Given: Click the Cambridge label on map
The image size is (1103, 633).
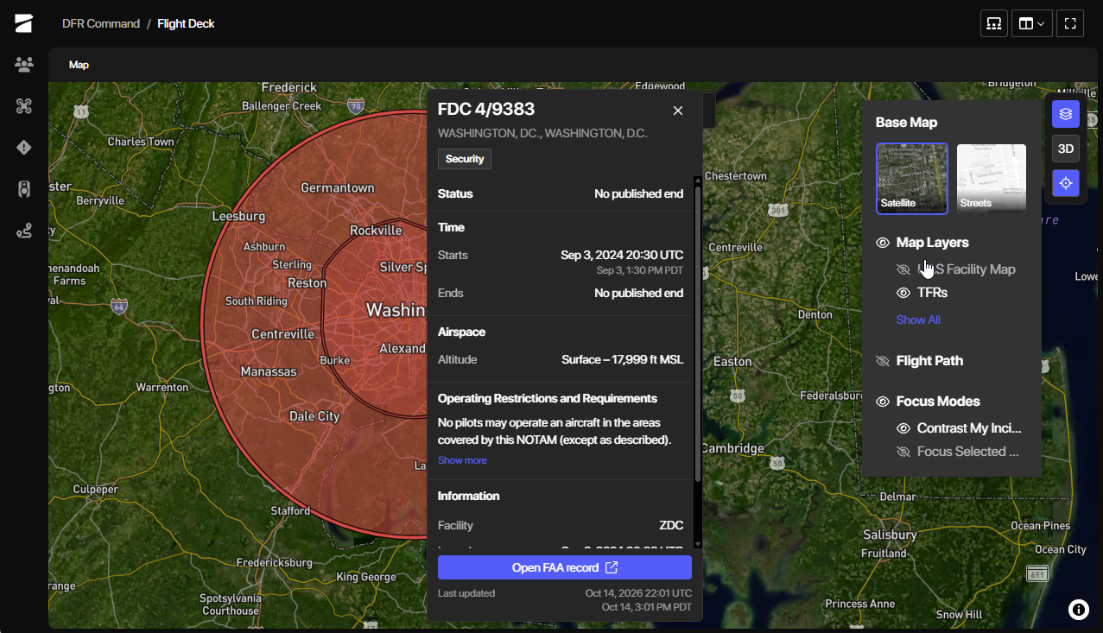Looking at the screenshot, I should tap(733, 448).
